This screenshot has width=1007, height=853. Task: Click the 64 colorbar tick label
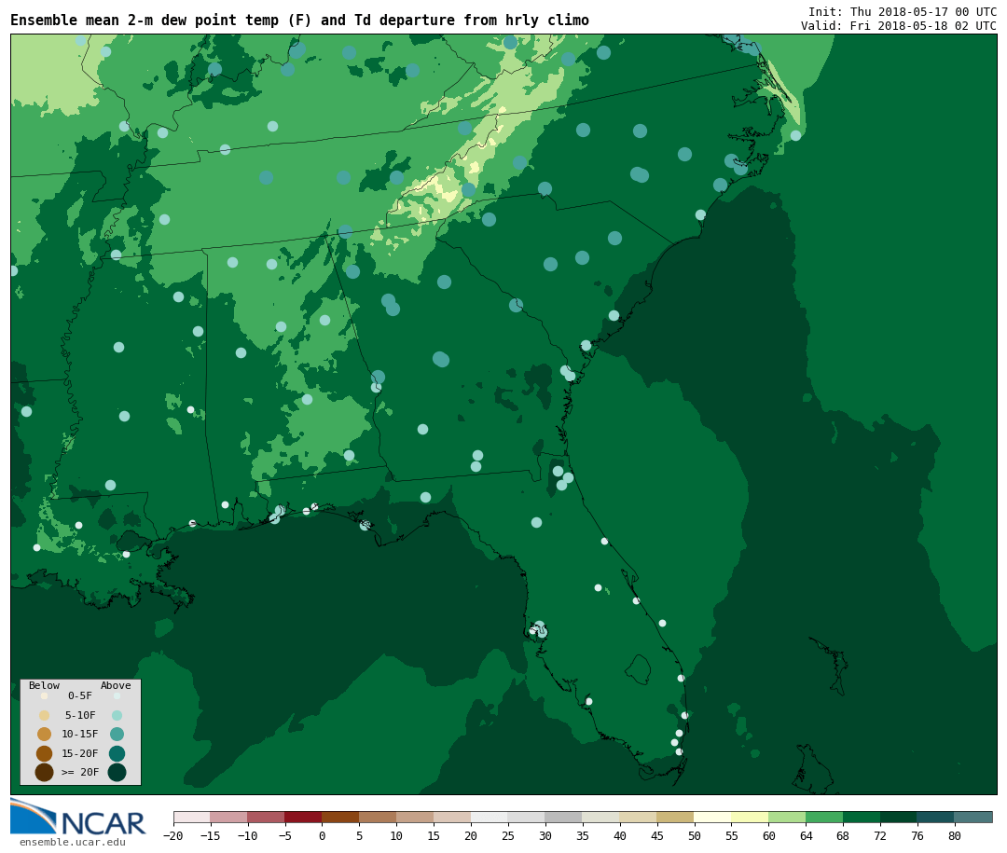(x=806, y=835)
